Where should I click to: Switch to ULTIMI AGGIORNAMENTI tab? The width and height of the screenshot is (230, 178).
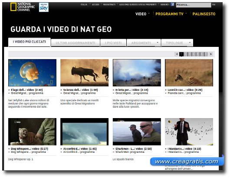coord(76,43)
